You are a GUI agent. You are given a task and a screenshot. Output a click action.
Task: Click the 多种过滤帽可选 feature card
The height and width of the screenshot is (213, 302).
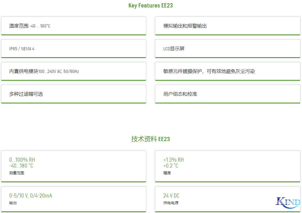[74, 94]
